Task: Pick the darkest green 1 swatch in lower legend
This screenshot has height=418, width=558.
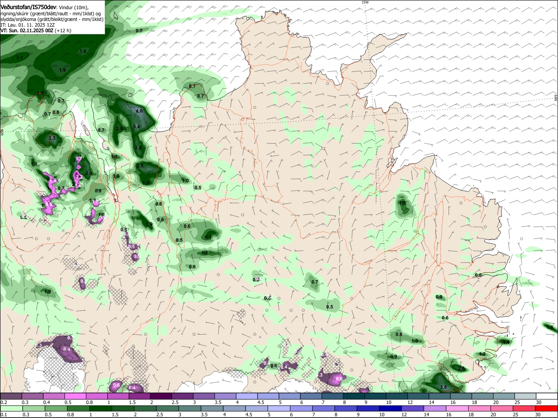Action: click(x=101, y=408)
